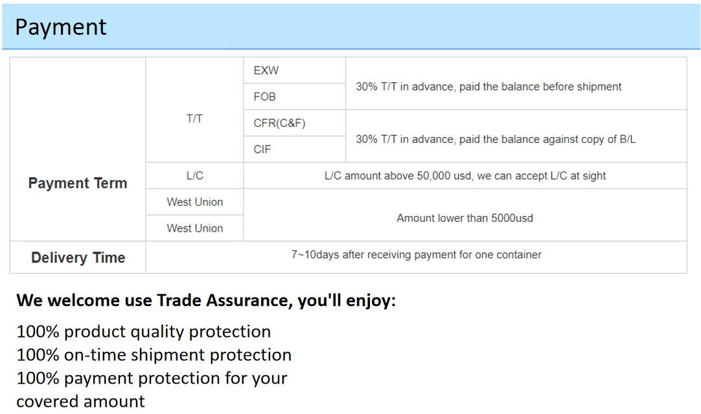Select the Payment Term row label
This screenshot has height=414, width=701.
point(78,183)
